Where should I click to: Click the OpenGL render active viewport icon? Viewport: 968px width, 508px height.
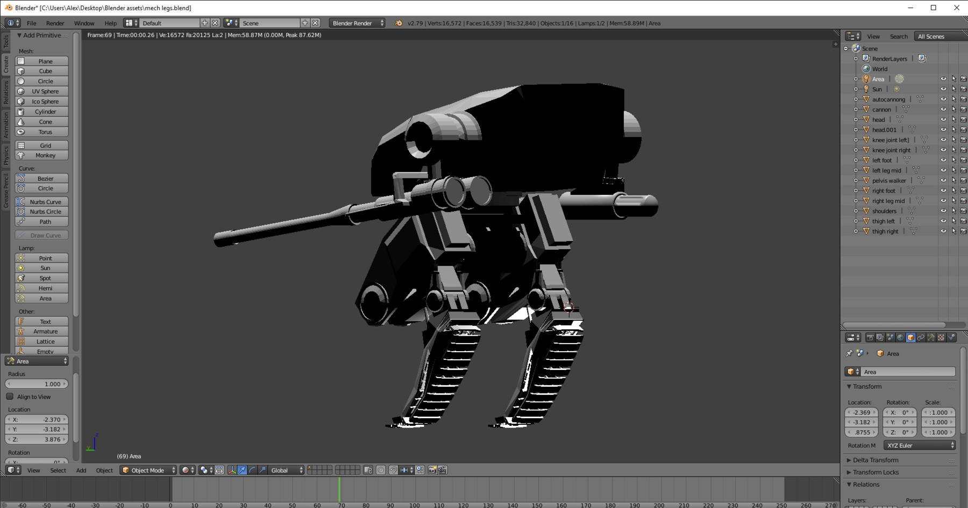[432, 470]
